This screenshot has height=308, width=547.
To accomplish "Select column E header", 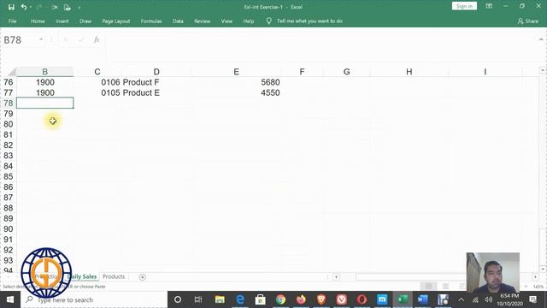I will (x=236, y=72).
